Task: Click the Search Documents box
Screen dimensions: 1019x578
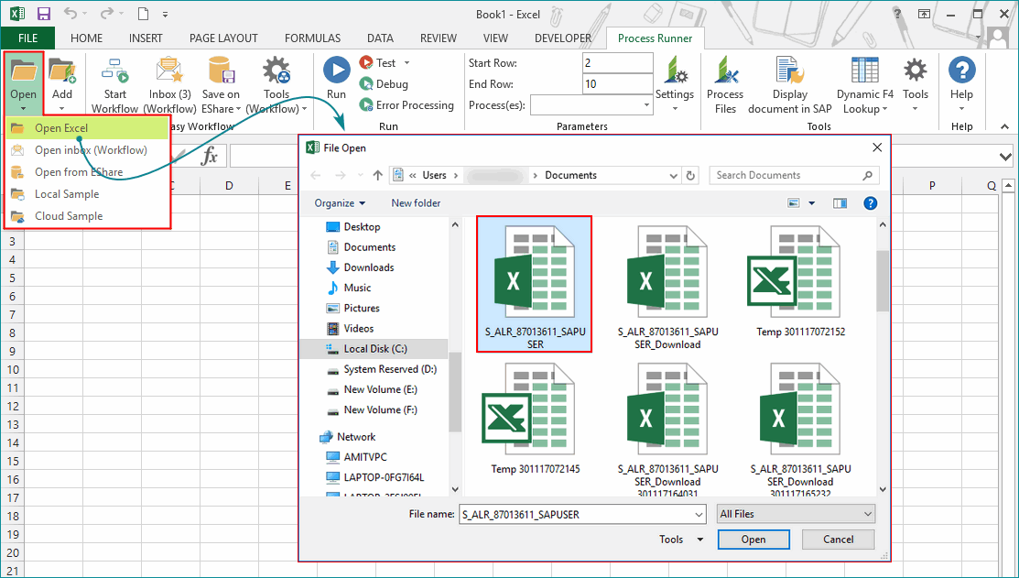Action: coord(794,176)
